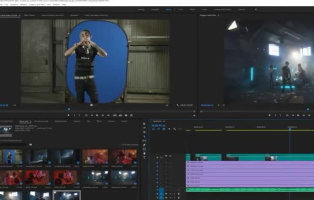314x200 pixels.
Task: Open Timeline Display Settings wrench icon
Action: pyautogui.click(x=175, y=128)
